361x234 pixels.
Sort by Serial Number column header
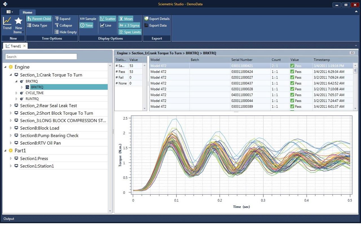point(250,60)
